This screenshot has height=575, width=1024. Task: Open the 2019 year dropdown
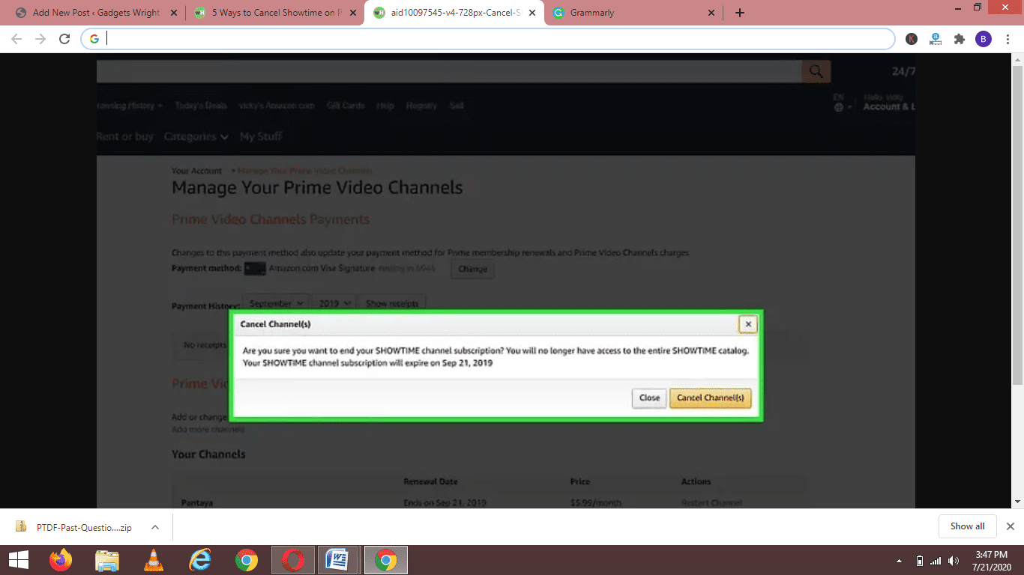click(x=334, y=303)
